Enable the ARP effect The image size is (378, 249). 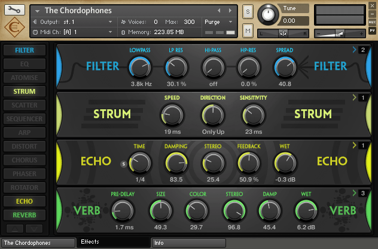point(25,133)
